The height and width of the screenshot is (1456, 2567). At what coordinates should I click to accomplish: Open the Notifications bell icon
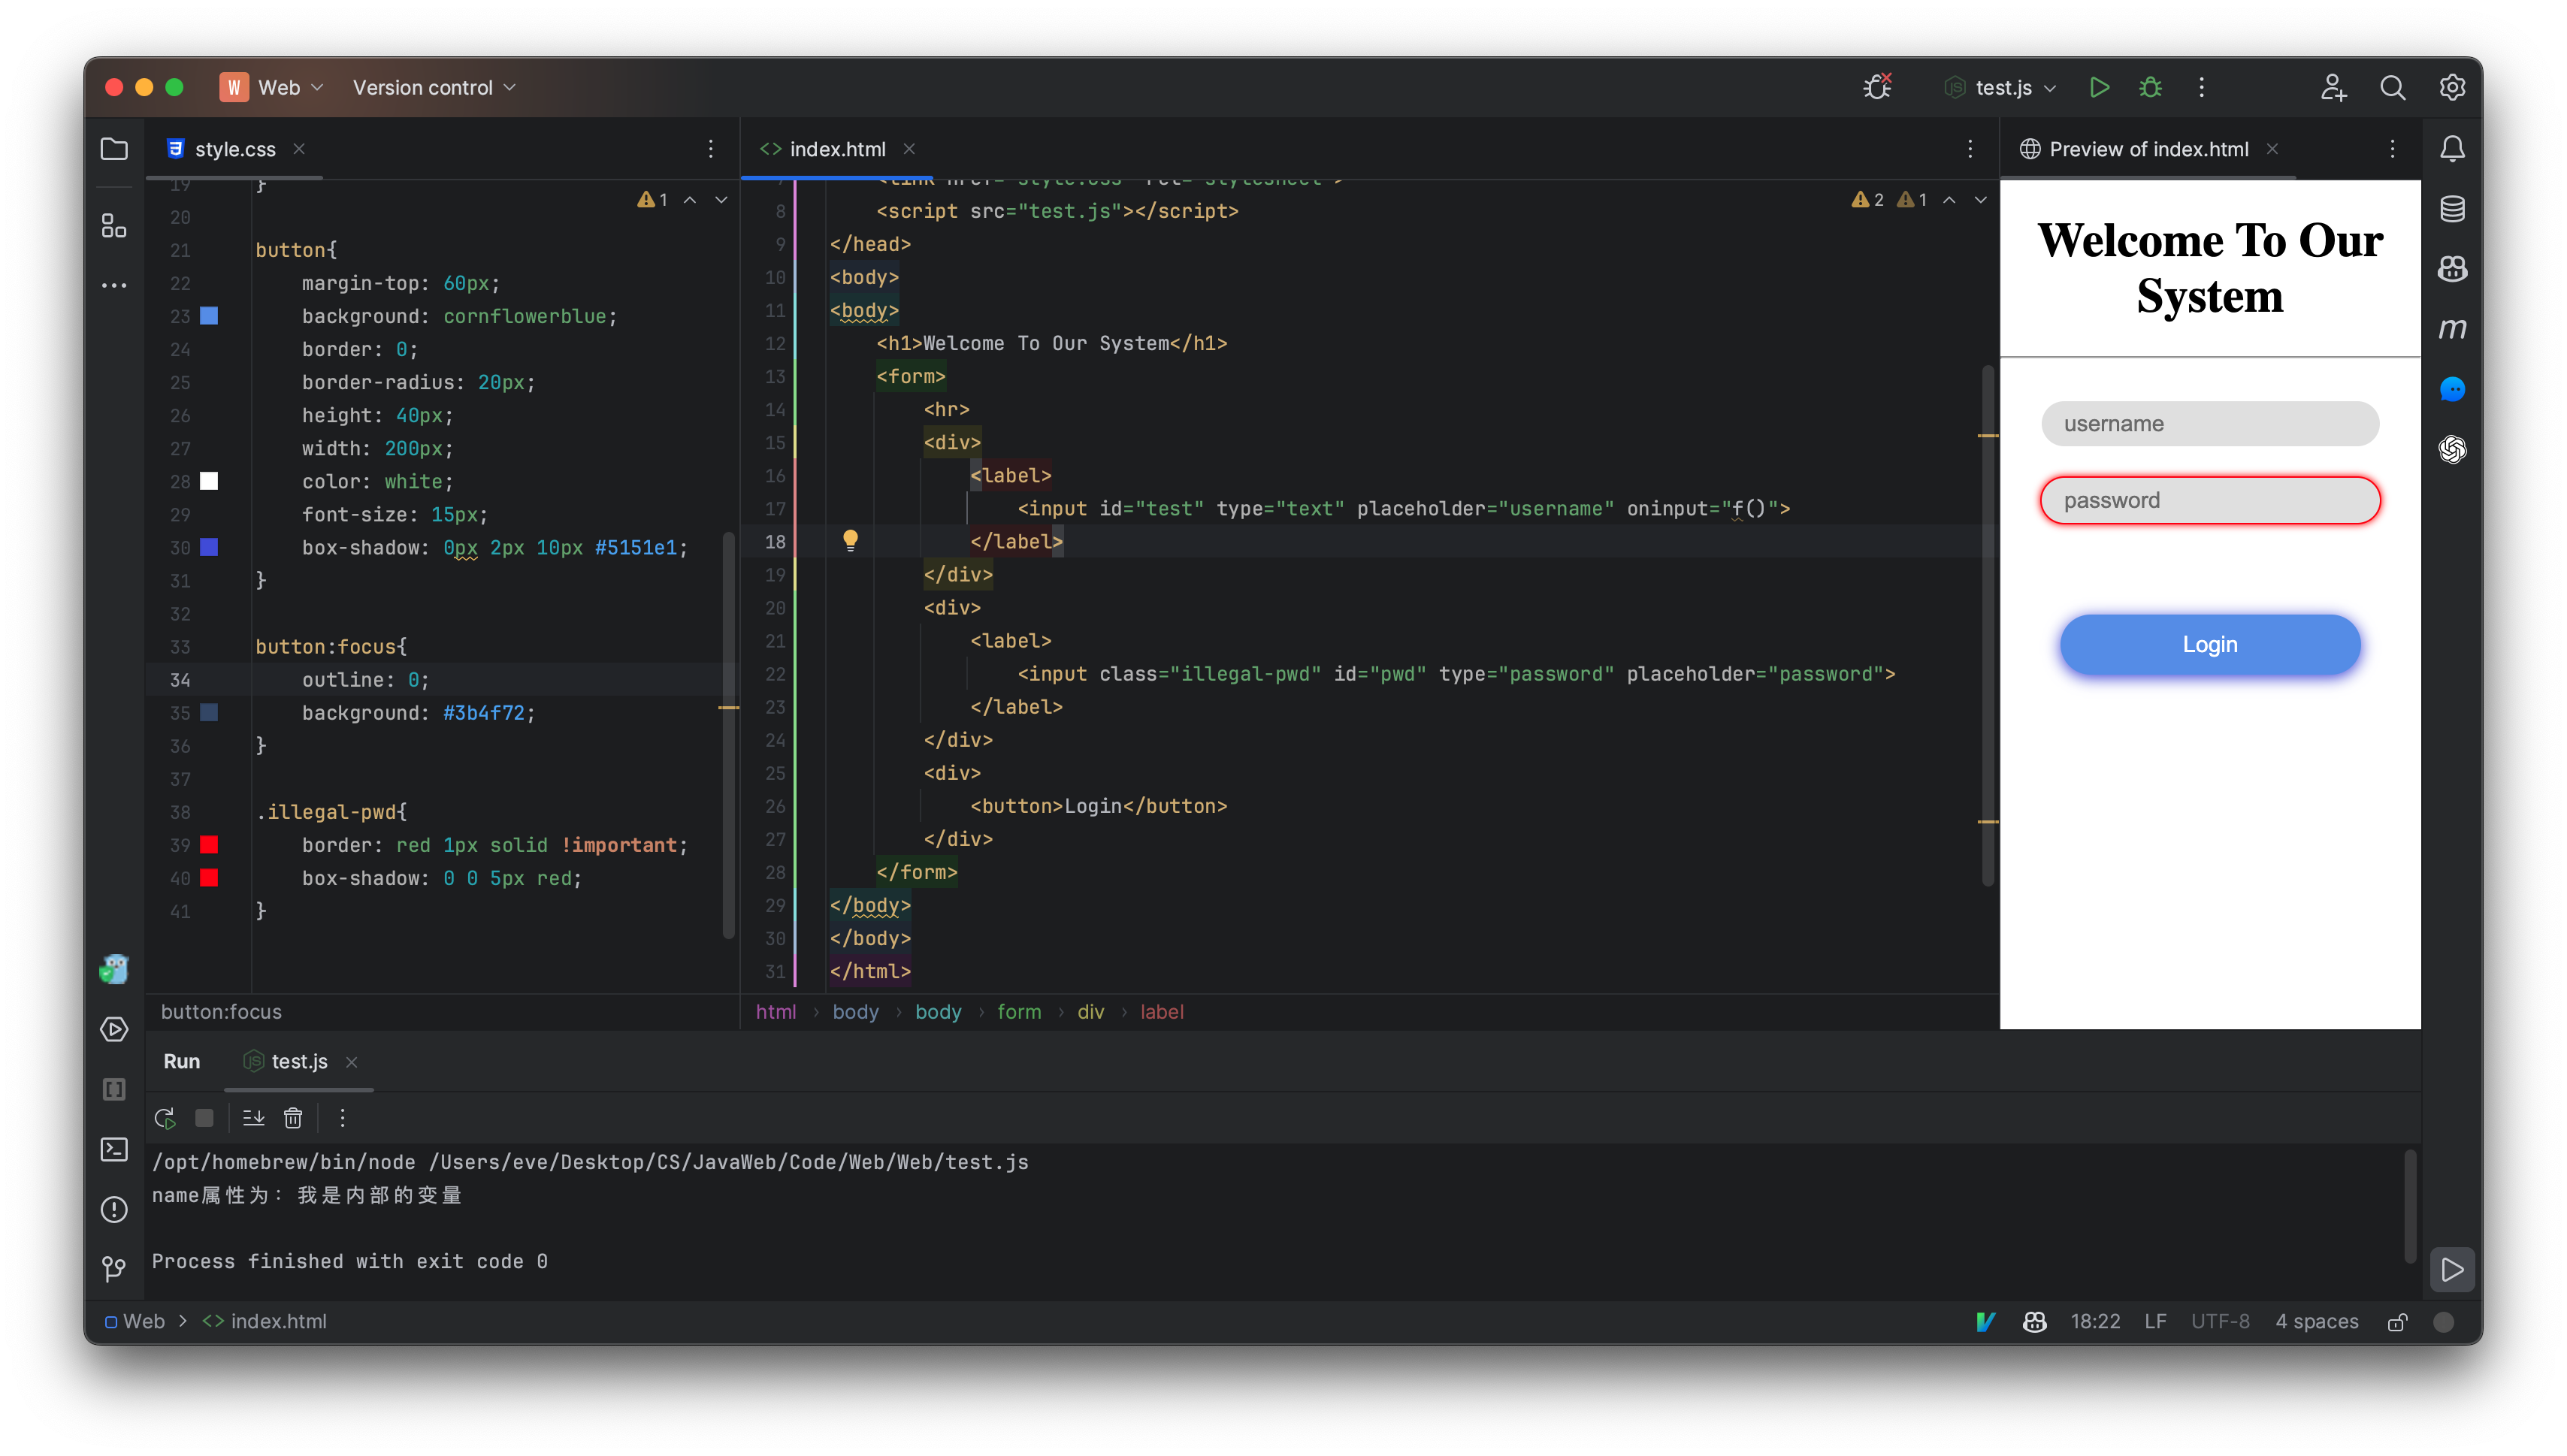[x=2452, y=149]
